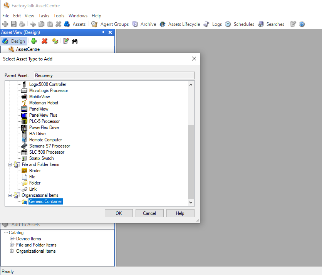Click the Parent Asset field
The image size is (322, 275).
[114, 75]
